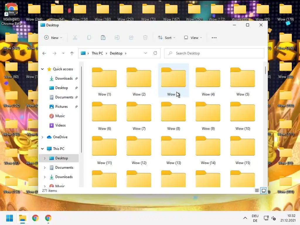300x225 pixels.
Task: Expand Desktop under This PC
Action: (45, 158)
